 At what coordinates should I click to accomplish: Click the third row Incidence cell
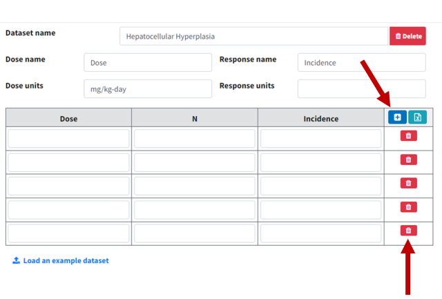click(320, 186)
